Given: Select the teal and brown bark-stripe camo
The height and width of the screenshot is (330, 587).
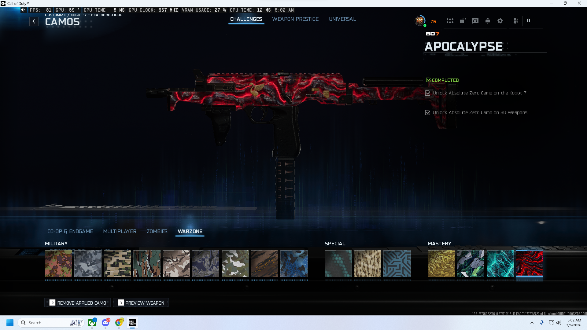Looking at the screenshot, I should (x=147, y=264).
